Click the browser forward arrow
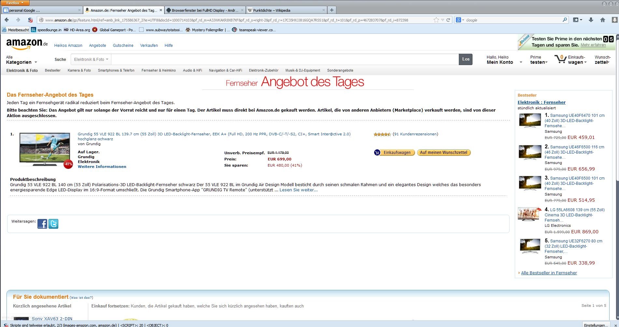619x327 pixels. click(x=18, y=20)
